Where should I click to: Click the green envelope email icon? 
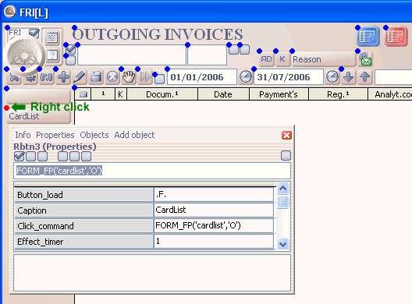[365, 59]
